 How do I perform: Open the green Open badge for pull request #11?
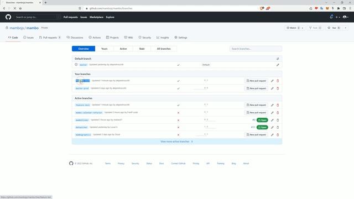(262, 128)
